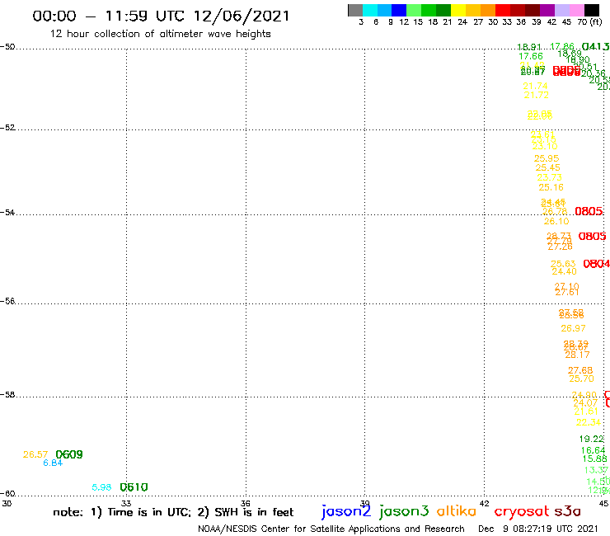Click the 17.86 wave height reading

click(562, 47)
